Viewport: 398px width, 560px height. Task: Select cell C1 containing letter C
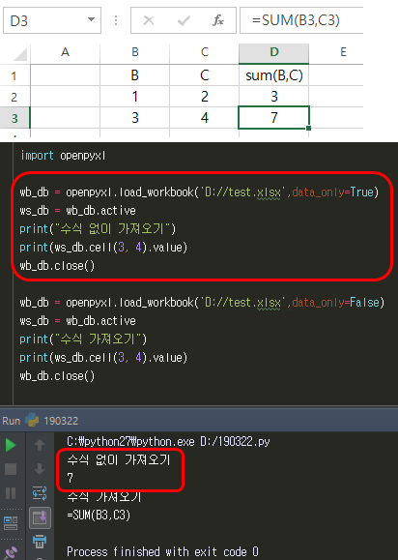205,75
